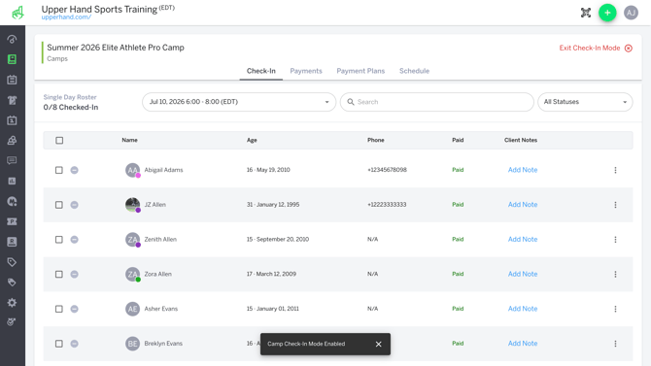The width and height of the screenshot is (651, 366).
Task: Switch to the Schedule tab
Action: tap(414, 71)
